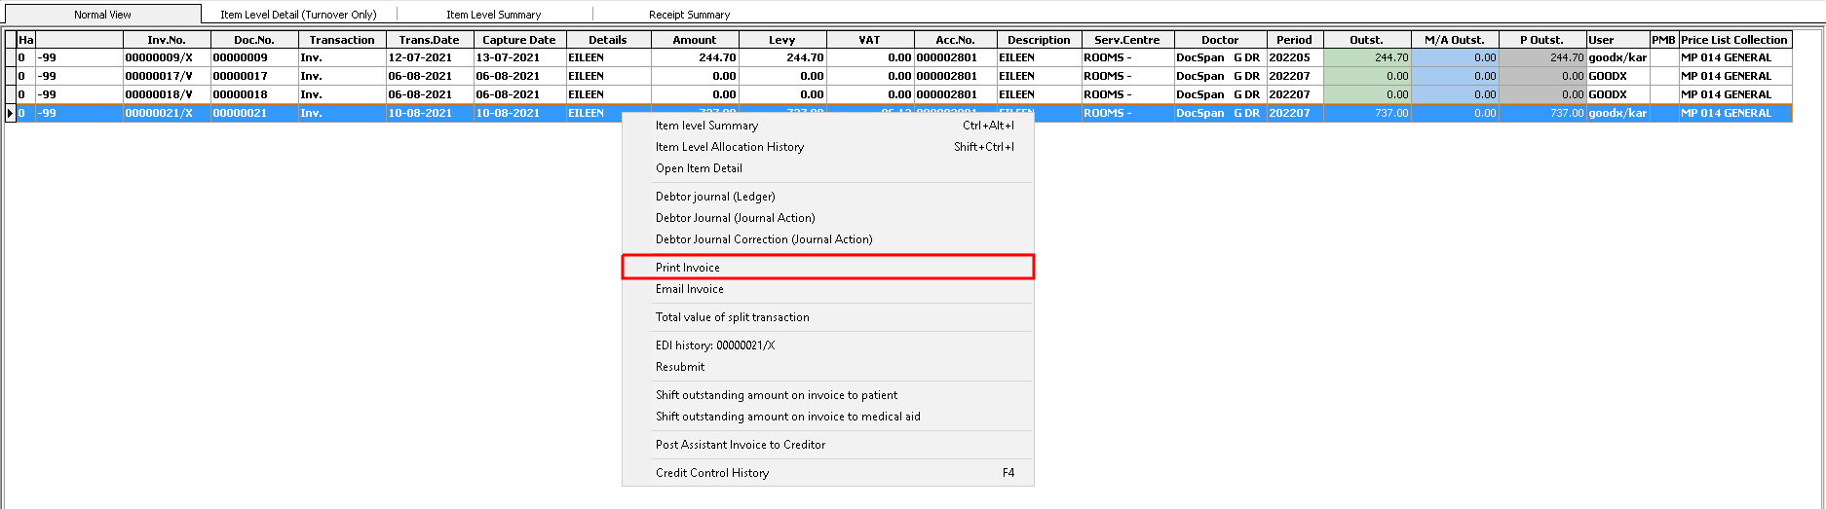This screenshot has width=1826, height=509.
Task: Open EDI history for 00000021/X
Action: 715,345
